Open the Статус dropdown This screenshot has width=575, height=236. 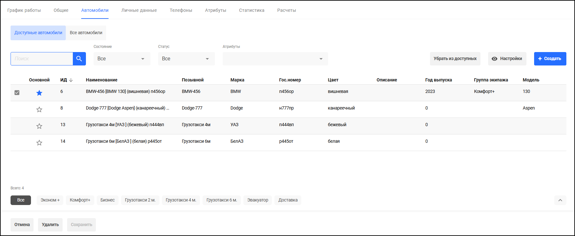tap(186, 59)
